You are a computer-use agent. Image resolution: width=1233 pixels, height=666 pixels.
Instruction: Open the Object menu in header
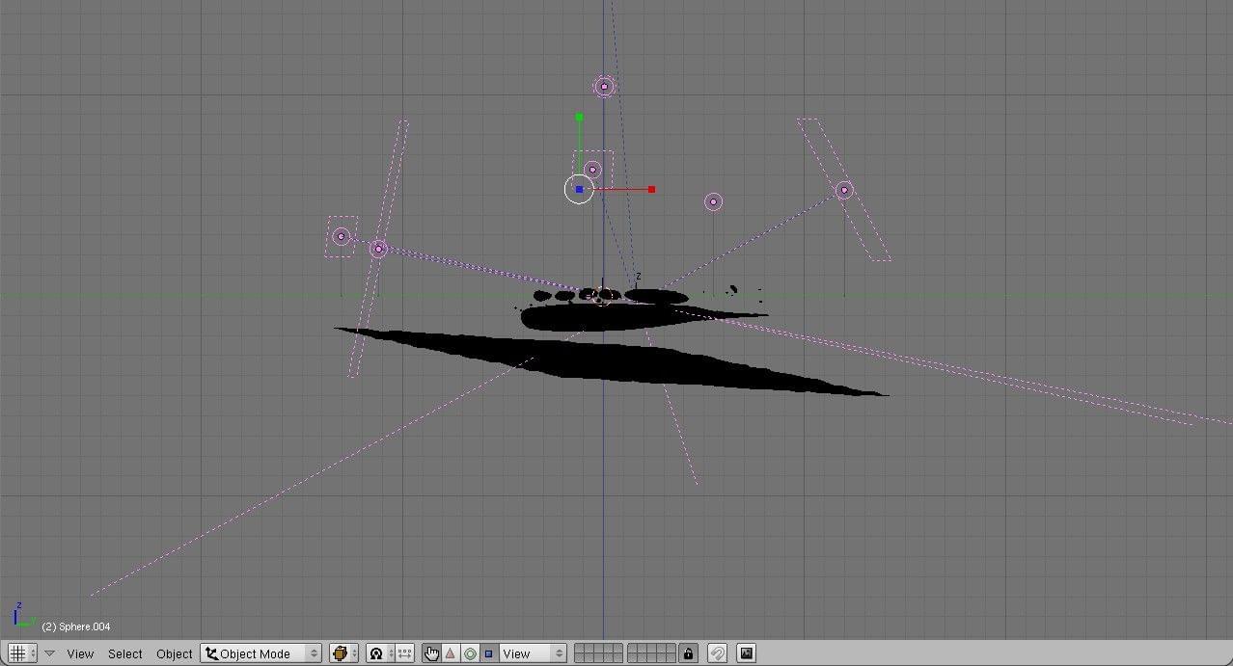tap(175, 653)
